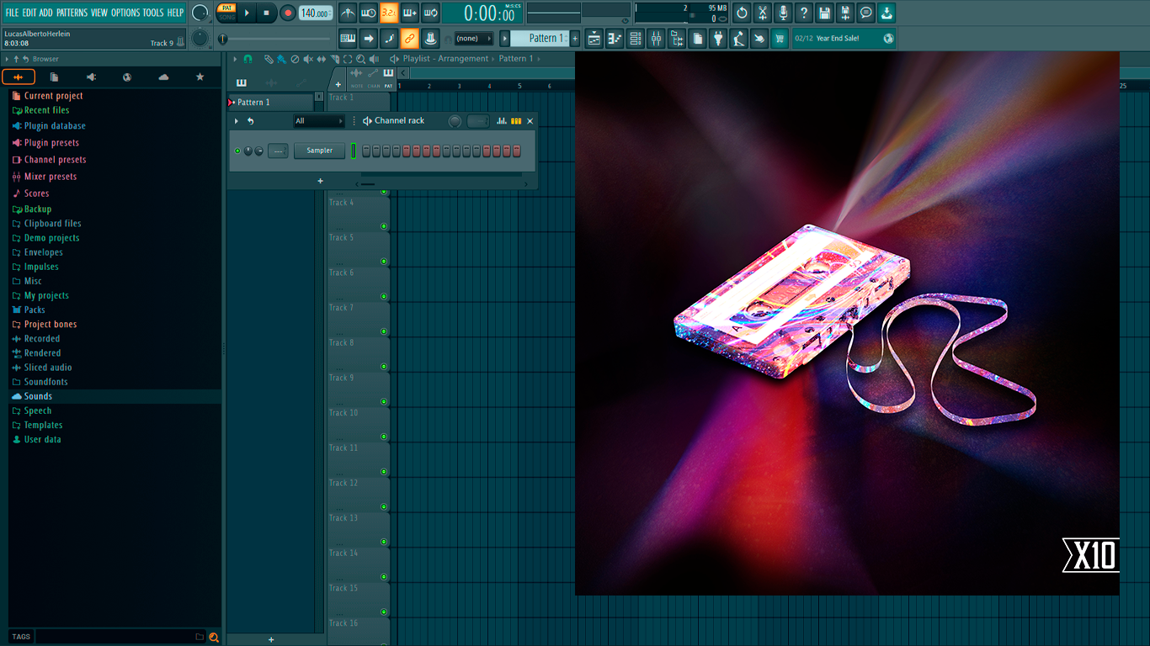Add a channel with channel rack plus button

coord(320,181)
